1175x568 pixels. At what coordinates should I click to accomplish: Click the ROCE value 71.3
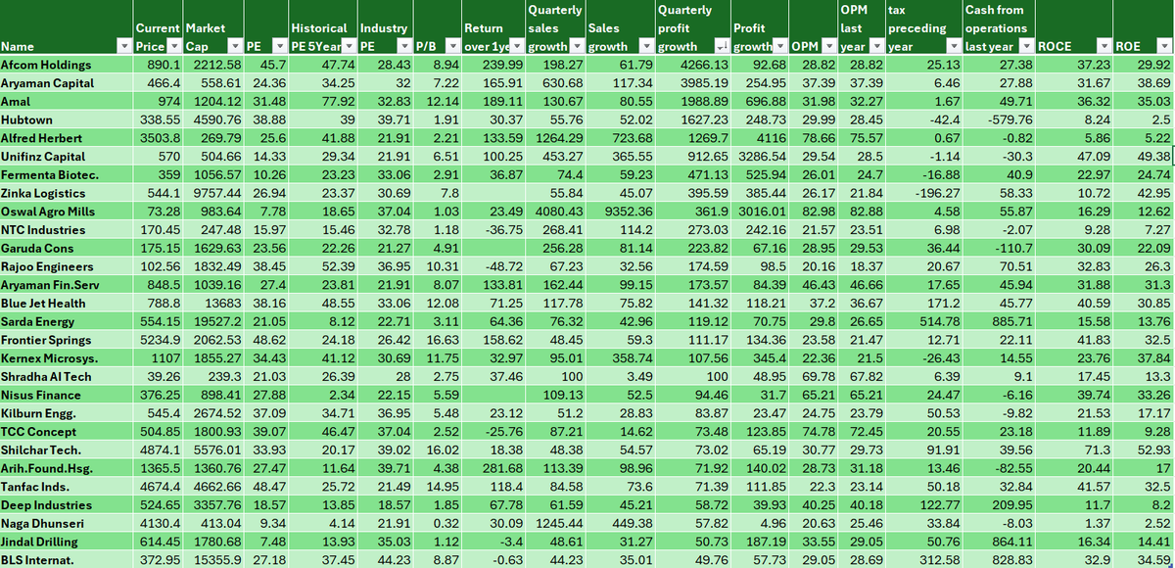point(1096,450)
